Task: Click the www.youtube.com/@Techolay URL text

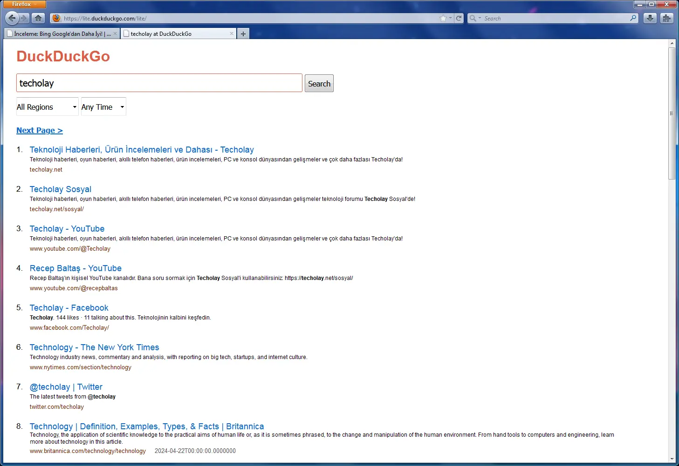Action: point(70,249)
